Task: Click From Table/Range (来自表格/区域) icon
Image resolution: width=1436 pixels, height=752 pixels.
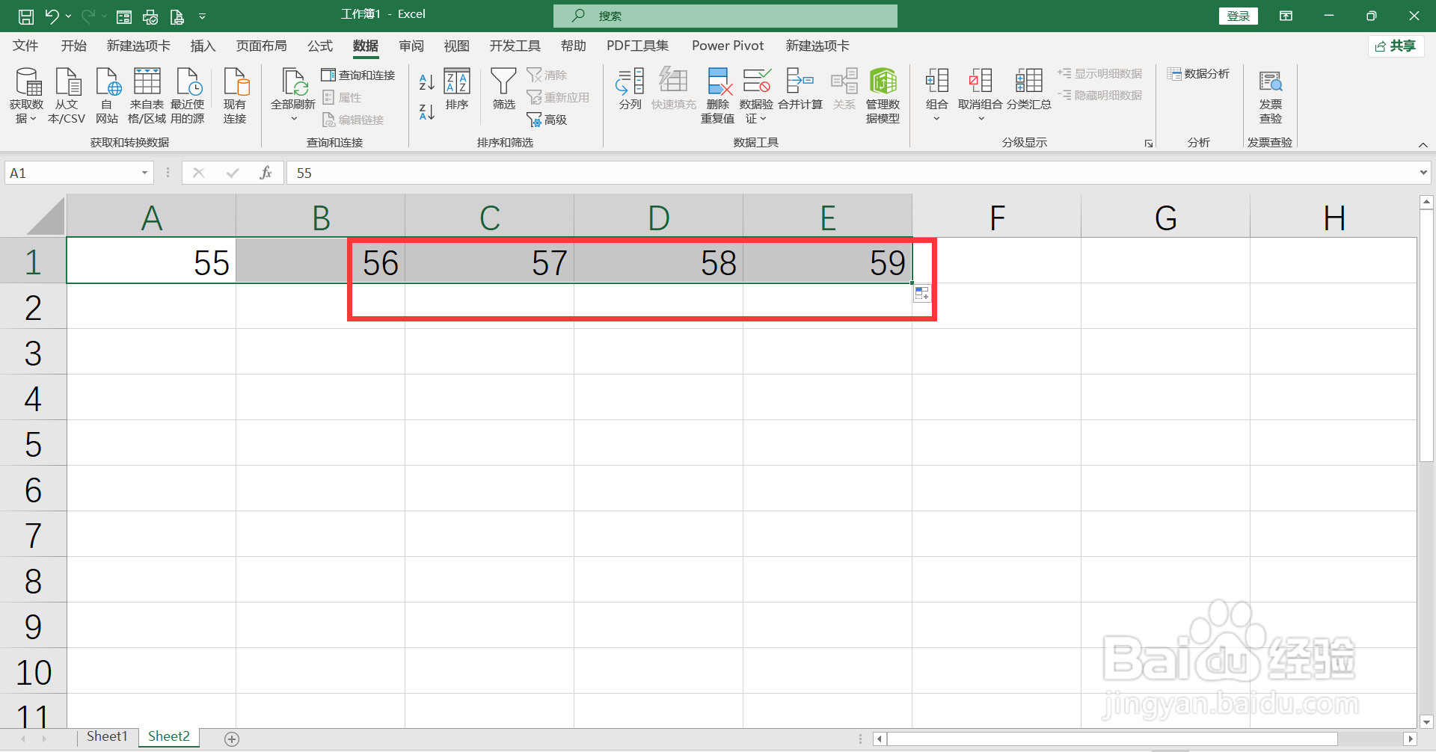Action: [x=147, y=95]
